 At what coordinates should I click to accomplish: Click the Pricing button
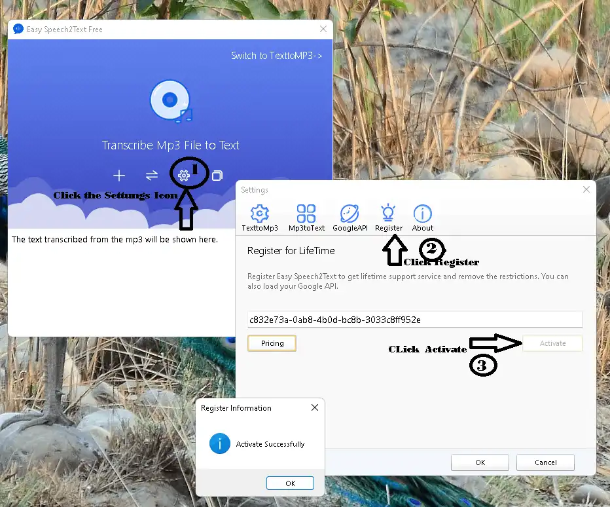click(x=272, y=343)
